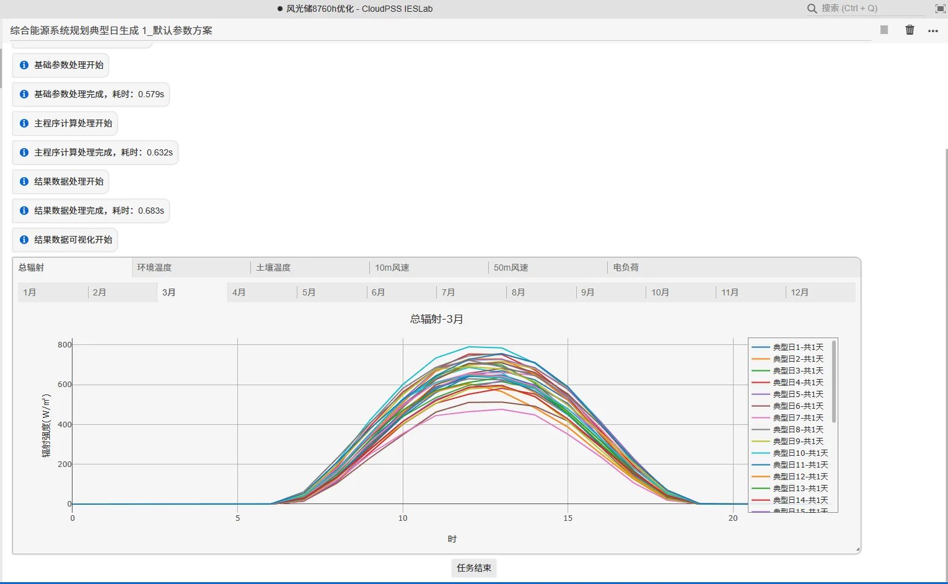Click info icon beside 基础参数处理开始
Viewport: 948px width, 584px height.
pyautogui.click(x=24, y=65)
